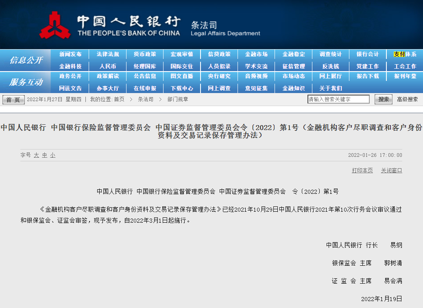Viewport: 423px width, 308px height.
Task: Open 央行研究 page
Action: point(219,76)
